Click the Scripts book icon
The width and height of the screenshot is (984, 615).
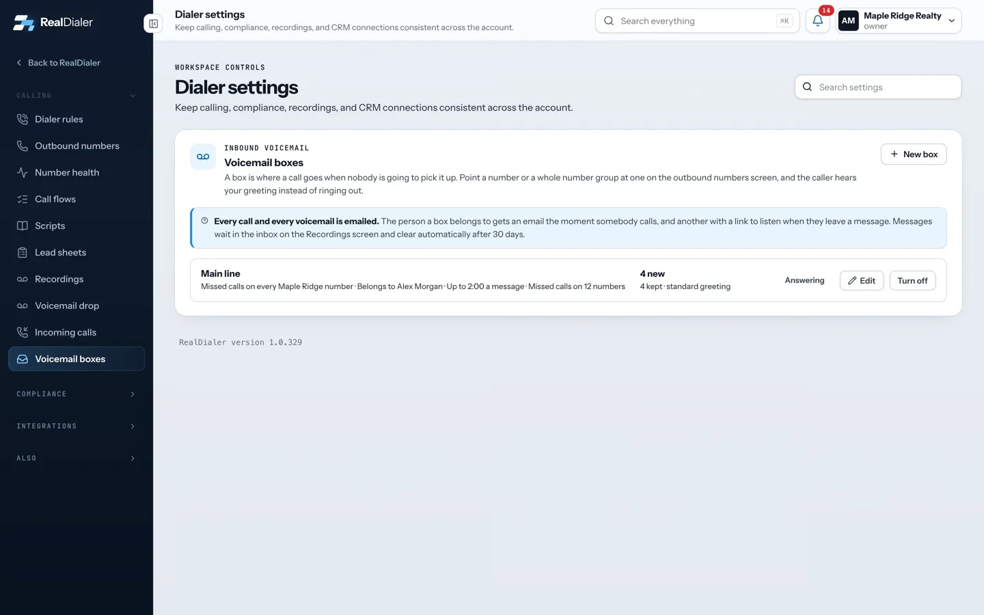pos(23,225)
